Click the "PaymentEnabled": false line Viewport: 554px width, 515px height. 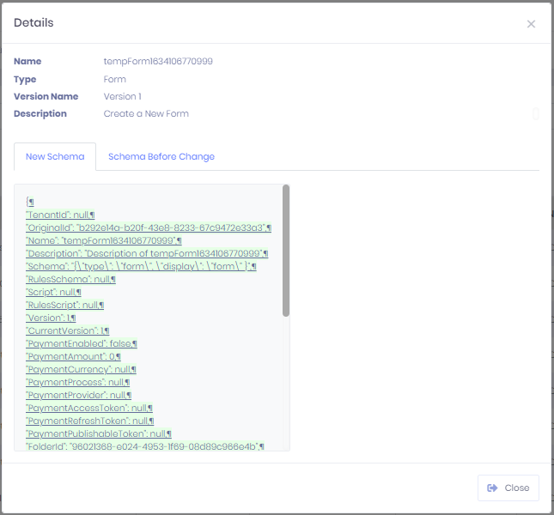click(x=82, y=343)
